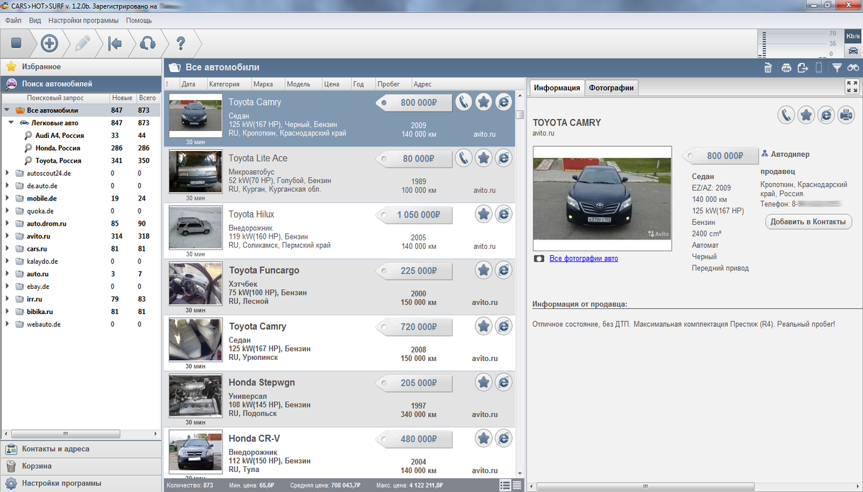This screenshot has width=863, height=492.
Task: Expand the mobile.de tree node
Action: [7, 198]
